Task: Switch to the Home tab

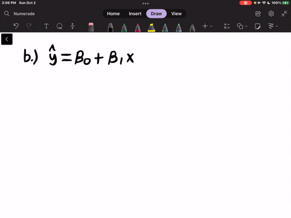Action: click(x=113, y=14)
